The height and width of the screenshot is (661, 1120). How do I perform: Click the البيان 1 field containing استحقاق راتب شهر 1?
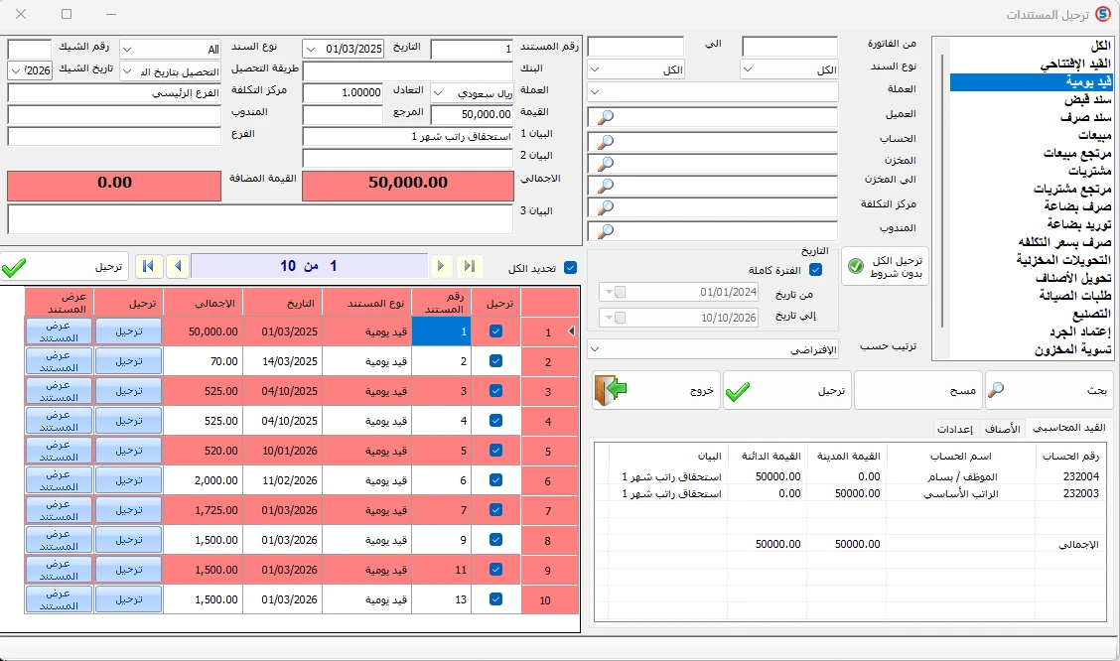click(408, 136)
